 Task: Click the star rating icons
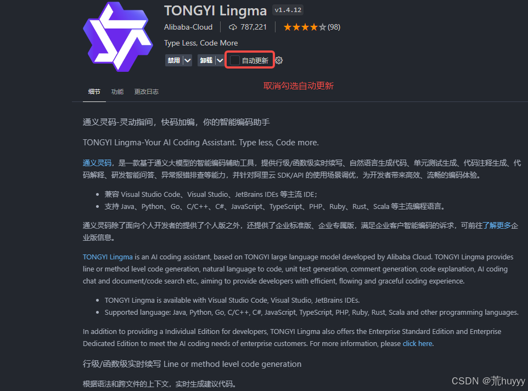point(305,27)
